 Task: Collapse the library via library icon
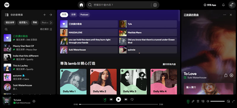7,15
